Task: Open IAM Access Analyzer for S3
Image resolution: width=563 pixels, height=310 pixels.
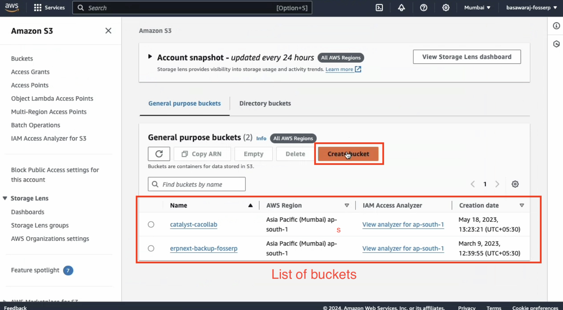Action: coord(49,138)
